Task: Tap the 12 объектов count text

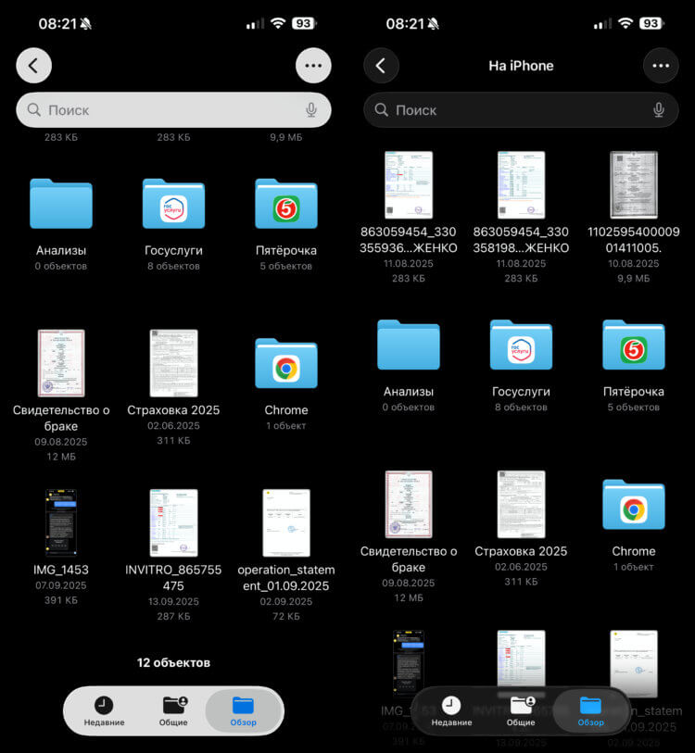Action: tap(173, 663)
